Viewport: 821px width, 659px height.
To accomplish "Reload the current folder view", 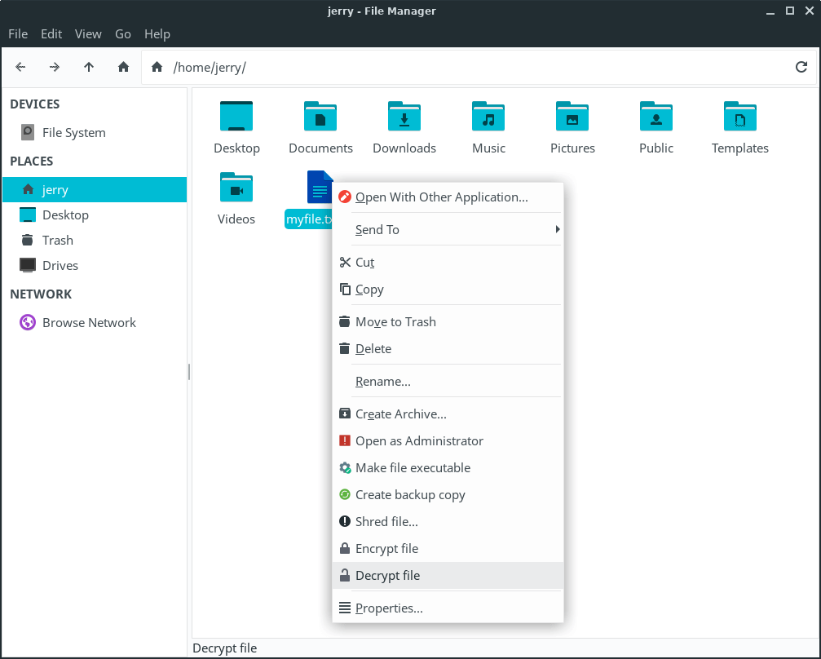I will (x=801, y=67).
